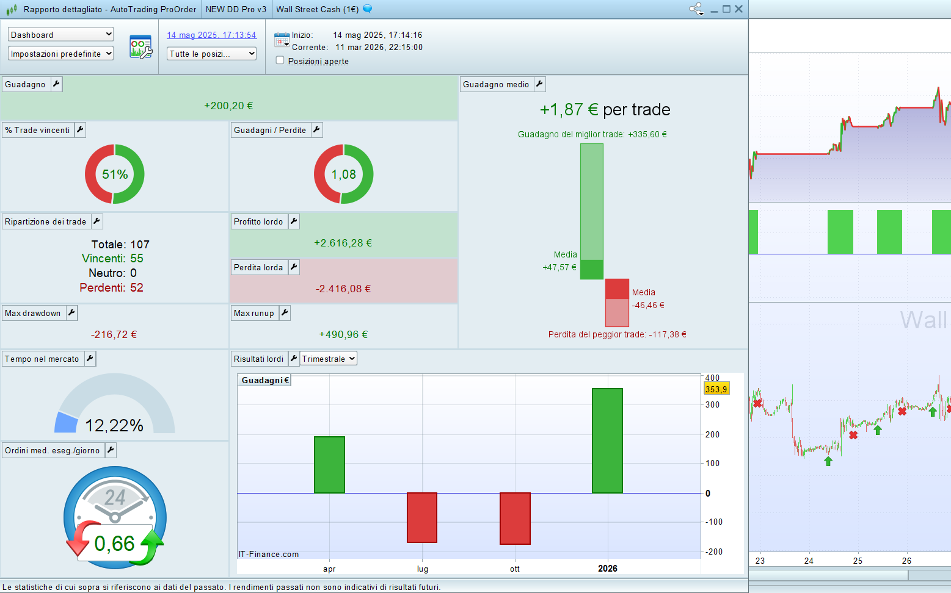Click the share icon in title bar
This screenshot has width=951, height=593.
click(696, 9)
